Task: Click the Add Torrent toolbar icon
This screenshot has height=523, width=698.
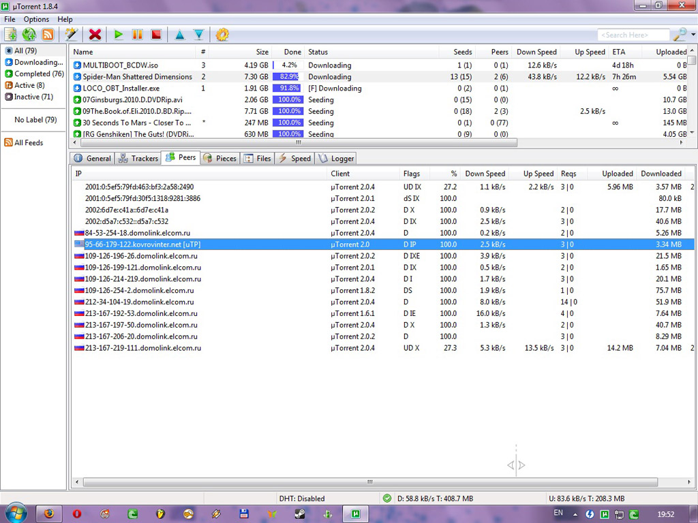Action: pyautogui.click(x=10, y=34)
